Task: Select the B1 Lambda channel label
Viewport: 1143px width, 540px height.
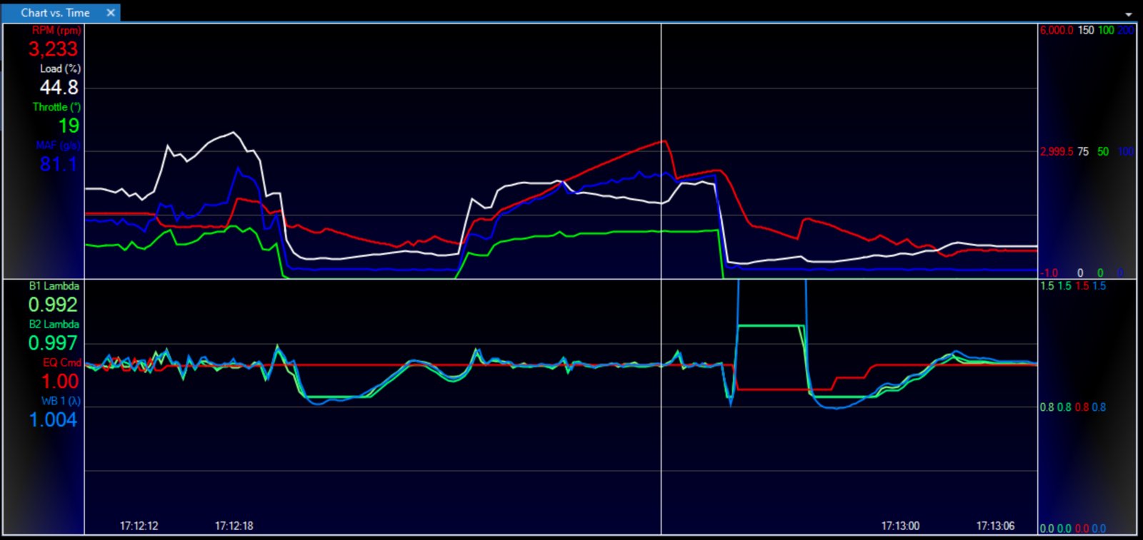Action: [54, 286]
